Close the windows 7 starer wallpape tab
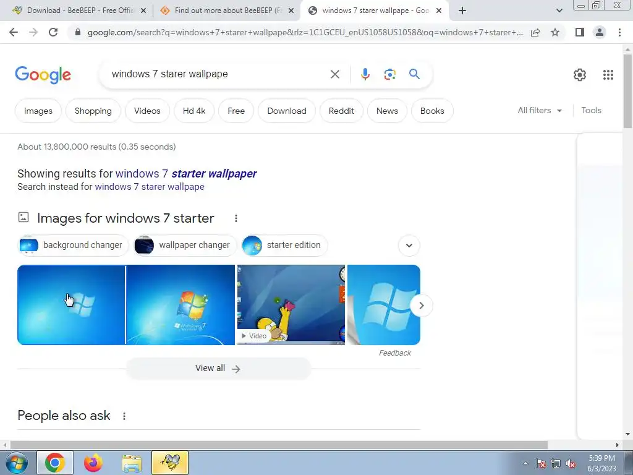This screenshot has width=633, height=475. (x=439, y=11)
